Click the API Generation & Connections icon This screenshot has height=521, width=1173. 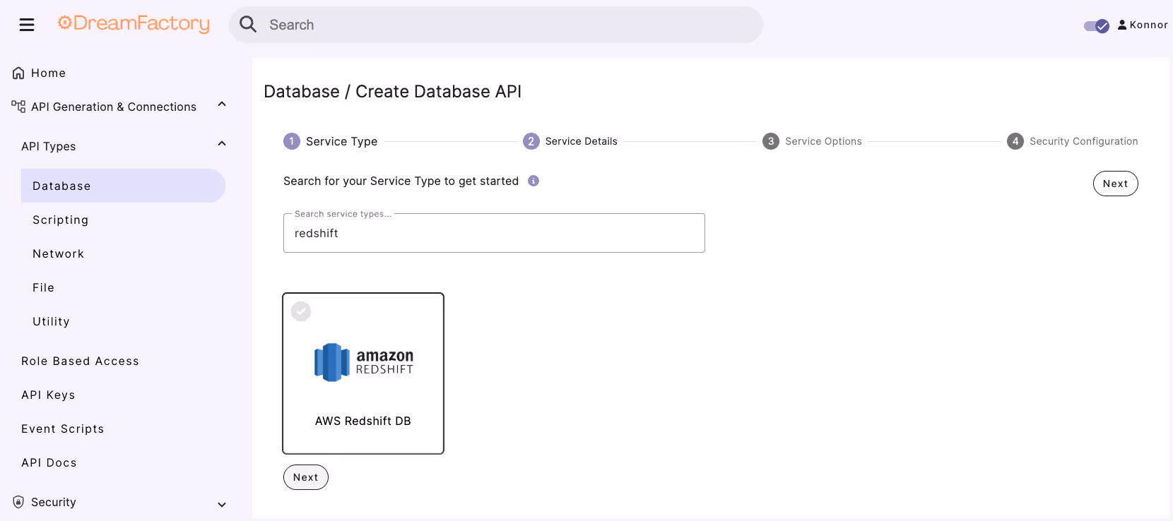(x=18, y=107)
